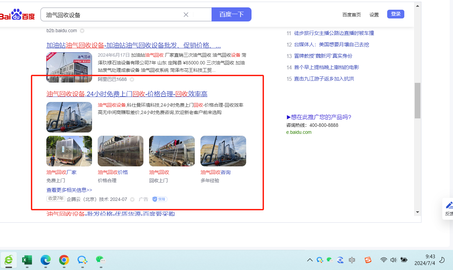Click the 百度一下 search button
The width and height of the screenshot is (453, 270).
click(x=231, y=14)
